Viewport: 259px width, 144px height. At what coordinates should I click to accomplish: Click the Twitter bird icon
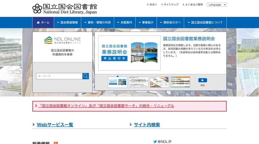coord(155,141)
